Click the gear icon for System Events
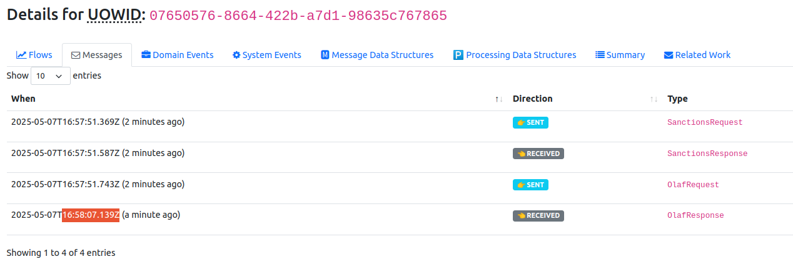793x269 pixels. [x=236, y=55]
